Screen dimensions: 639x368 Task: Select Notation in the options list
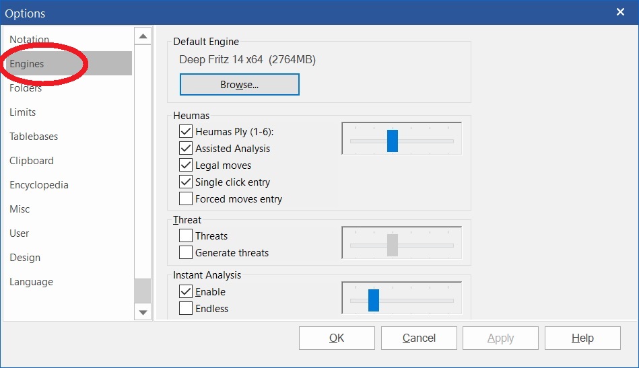[x=30, y=40]
